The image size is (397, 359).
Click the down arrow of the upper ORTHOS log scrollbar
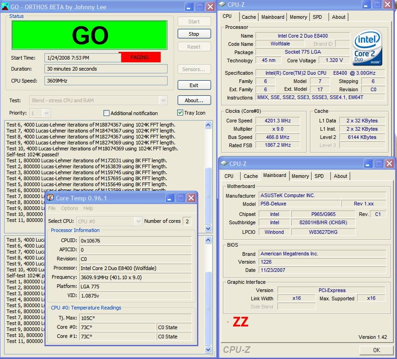pyautogui.click(x=208, y=228)
